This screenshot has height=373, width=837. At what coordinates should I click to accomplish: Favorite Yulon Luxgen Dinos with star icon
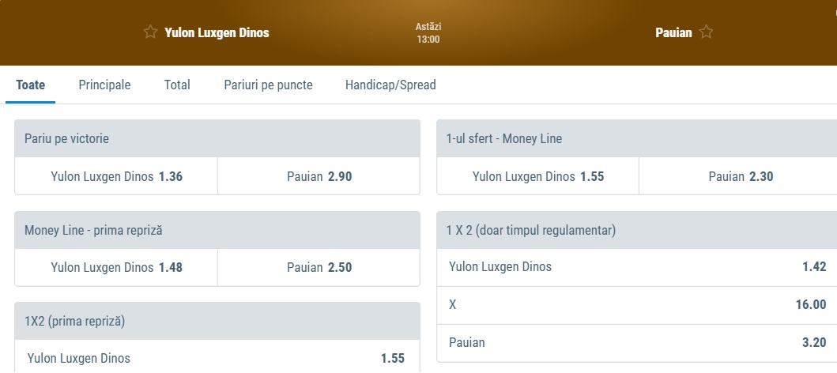pyautogui.click(x=150, y=32)
